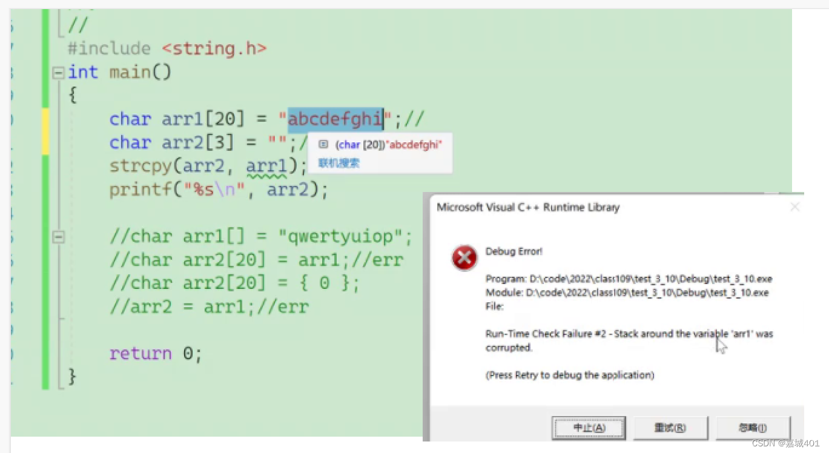Click the Module: path line in dialog
The image size is (829, 453).
pyautogui.click(x=627, y=293)
